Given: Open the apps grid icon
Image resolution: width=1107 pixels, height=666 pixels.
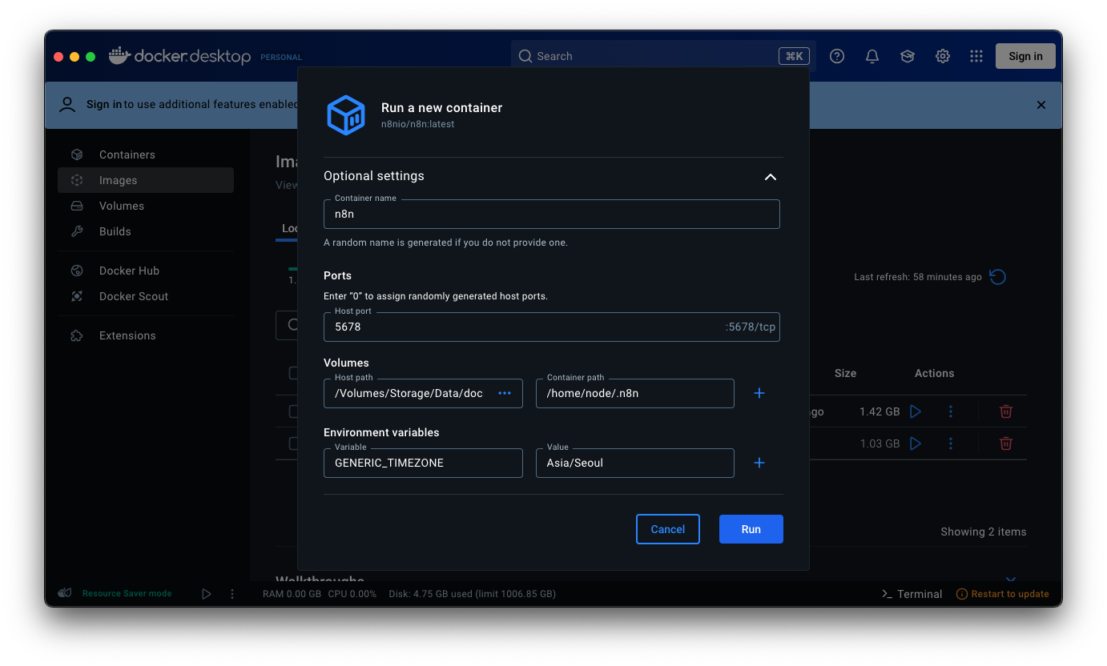Looking at the screenshot, I should (x=976, y=56).
